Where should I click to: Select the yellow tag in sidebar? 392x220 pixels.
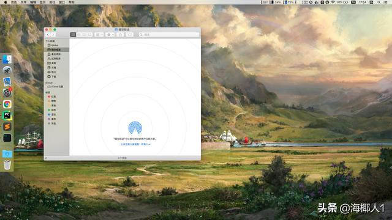coord(56,106)
